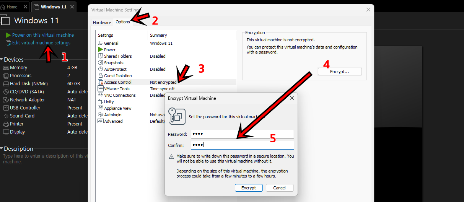Image resolution: width=464 pixels, height=202 pixels.
Task: Click the Snapshots icon
Action: point(101,63)
